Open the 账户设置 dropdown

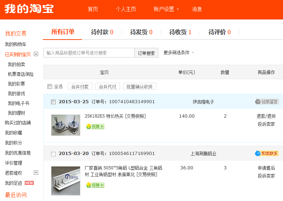click(166, 9)
